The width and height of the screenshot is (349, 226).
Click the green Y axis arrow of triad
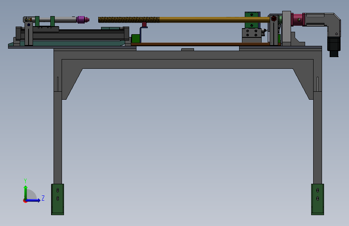(26, 192)
